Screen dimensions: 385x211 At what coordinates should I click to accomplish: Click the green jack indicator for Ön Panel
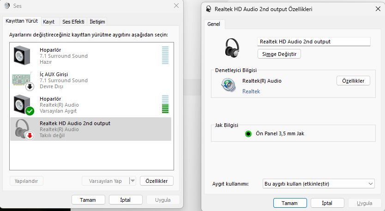pyautogui.click(x=248, y=134)
